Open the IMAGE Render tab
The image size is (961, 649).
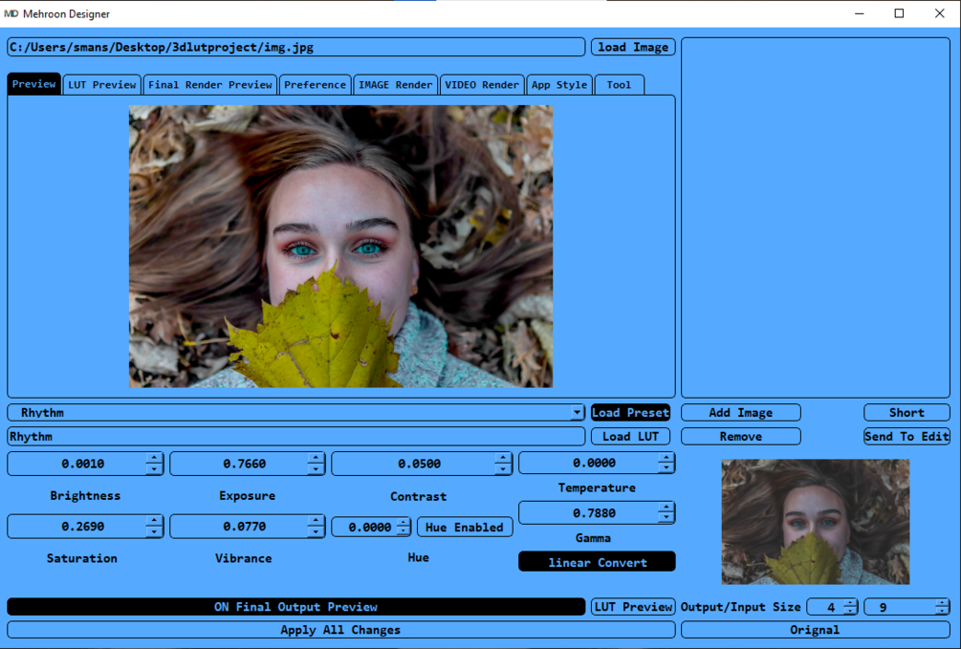click(x=395, y=84)
